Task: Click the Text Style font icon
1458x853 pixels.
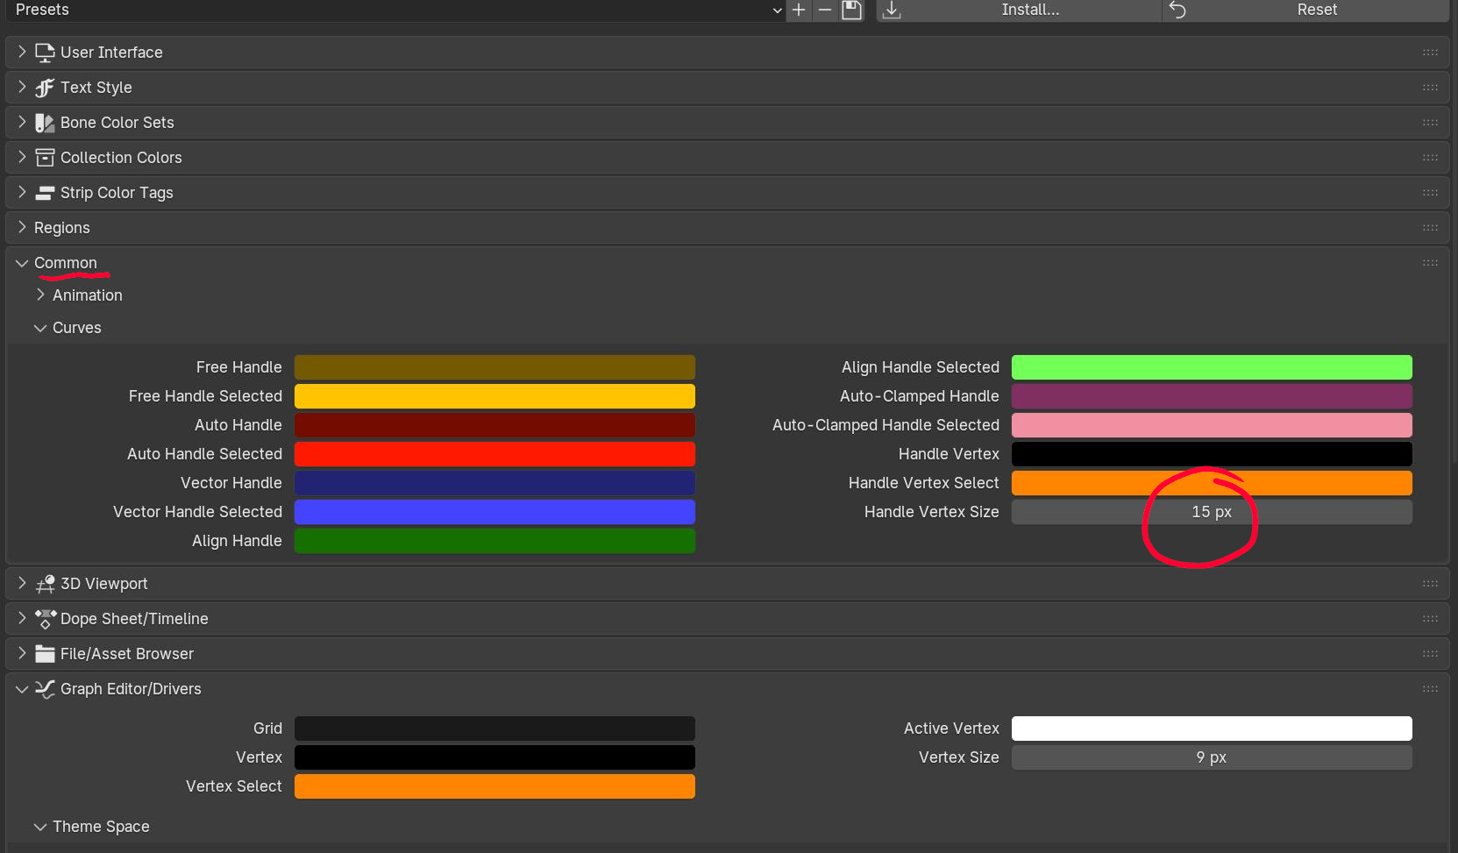Action: [45, 88]
